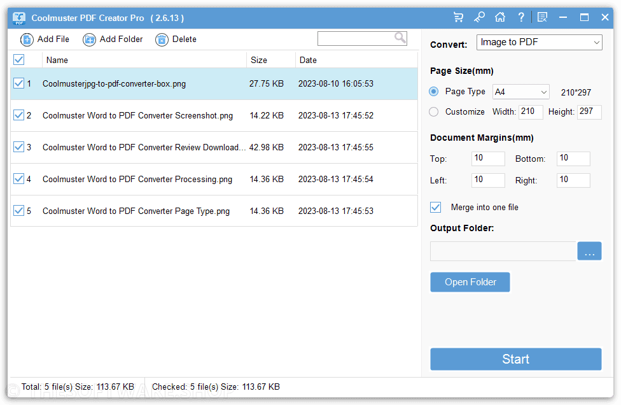Click date 2023-08-13 17:45:53
Viewport: 621px width, 405px height.
[335, 211]
